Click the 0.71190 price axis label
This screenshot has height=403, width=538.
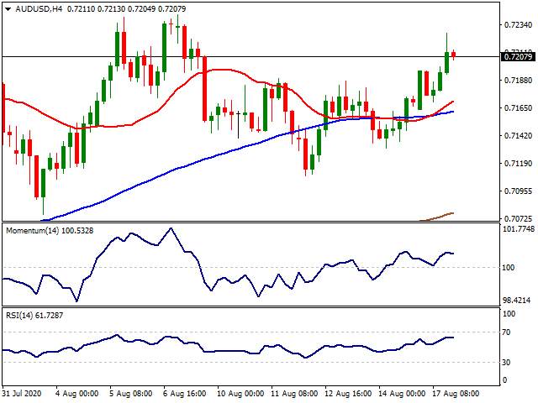pyautogui.click(x=519, y=164)
